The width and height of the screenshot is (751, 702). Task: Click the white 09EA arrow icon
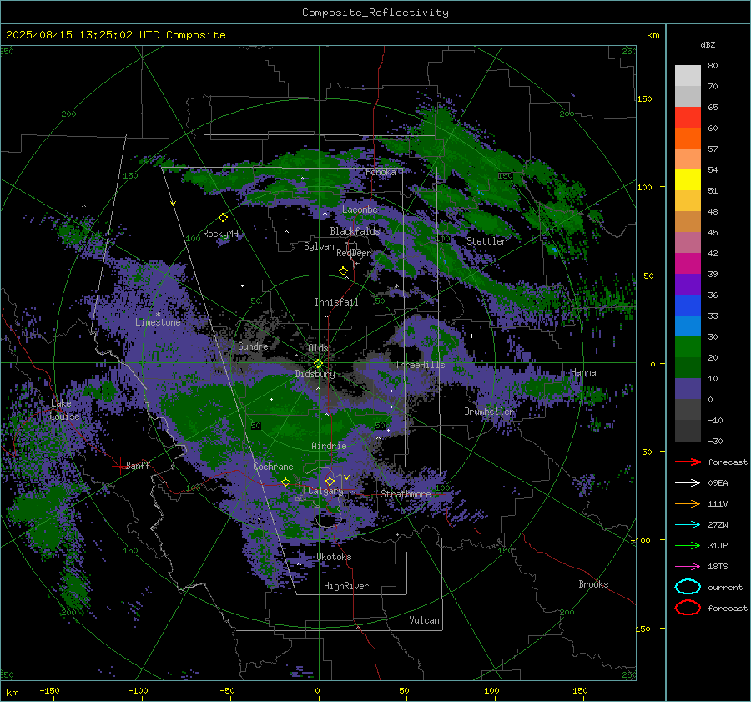pos(688,483)
